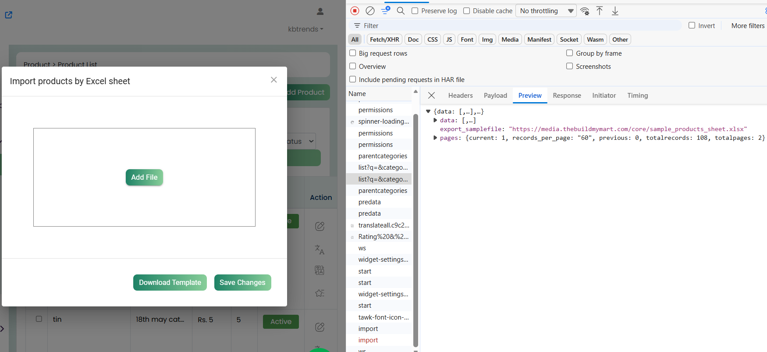Click the Add Product button behind dialog
Image resolution: width=767 pixels, height=352 pixels.
(308, 92)
